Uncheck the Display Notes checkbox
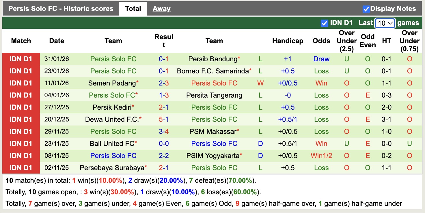The image size is (425, 213). pyautogui.click(x=367, y=9)
